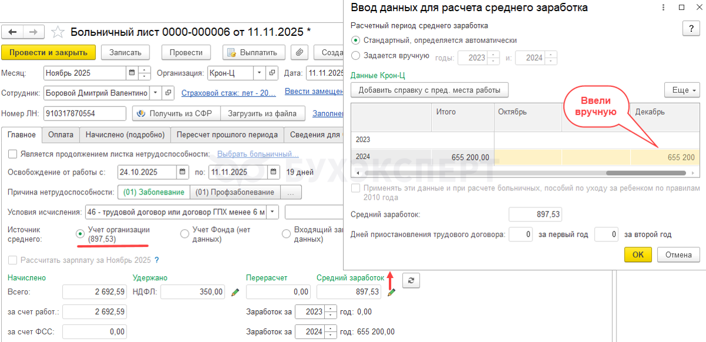706x342 pixels.
Task: Open Пересчет прошлого периода tab
Action: 227,135
